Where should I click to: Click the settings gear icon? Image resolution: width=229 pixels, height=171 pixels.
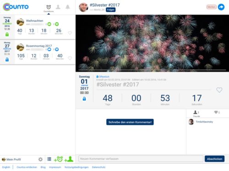tap(40, 159)
